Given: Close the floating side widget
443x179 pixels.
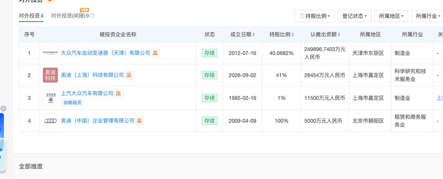Looking at the screenshot, I should (x=3, y=108).
